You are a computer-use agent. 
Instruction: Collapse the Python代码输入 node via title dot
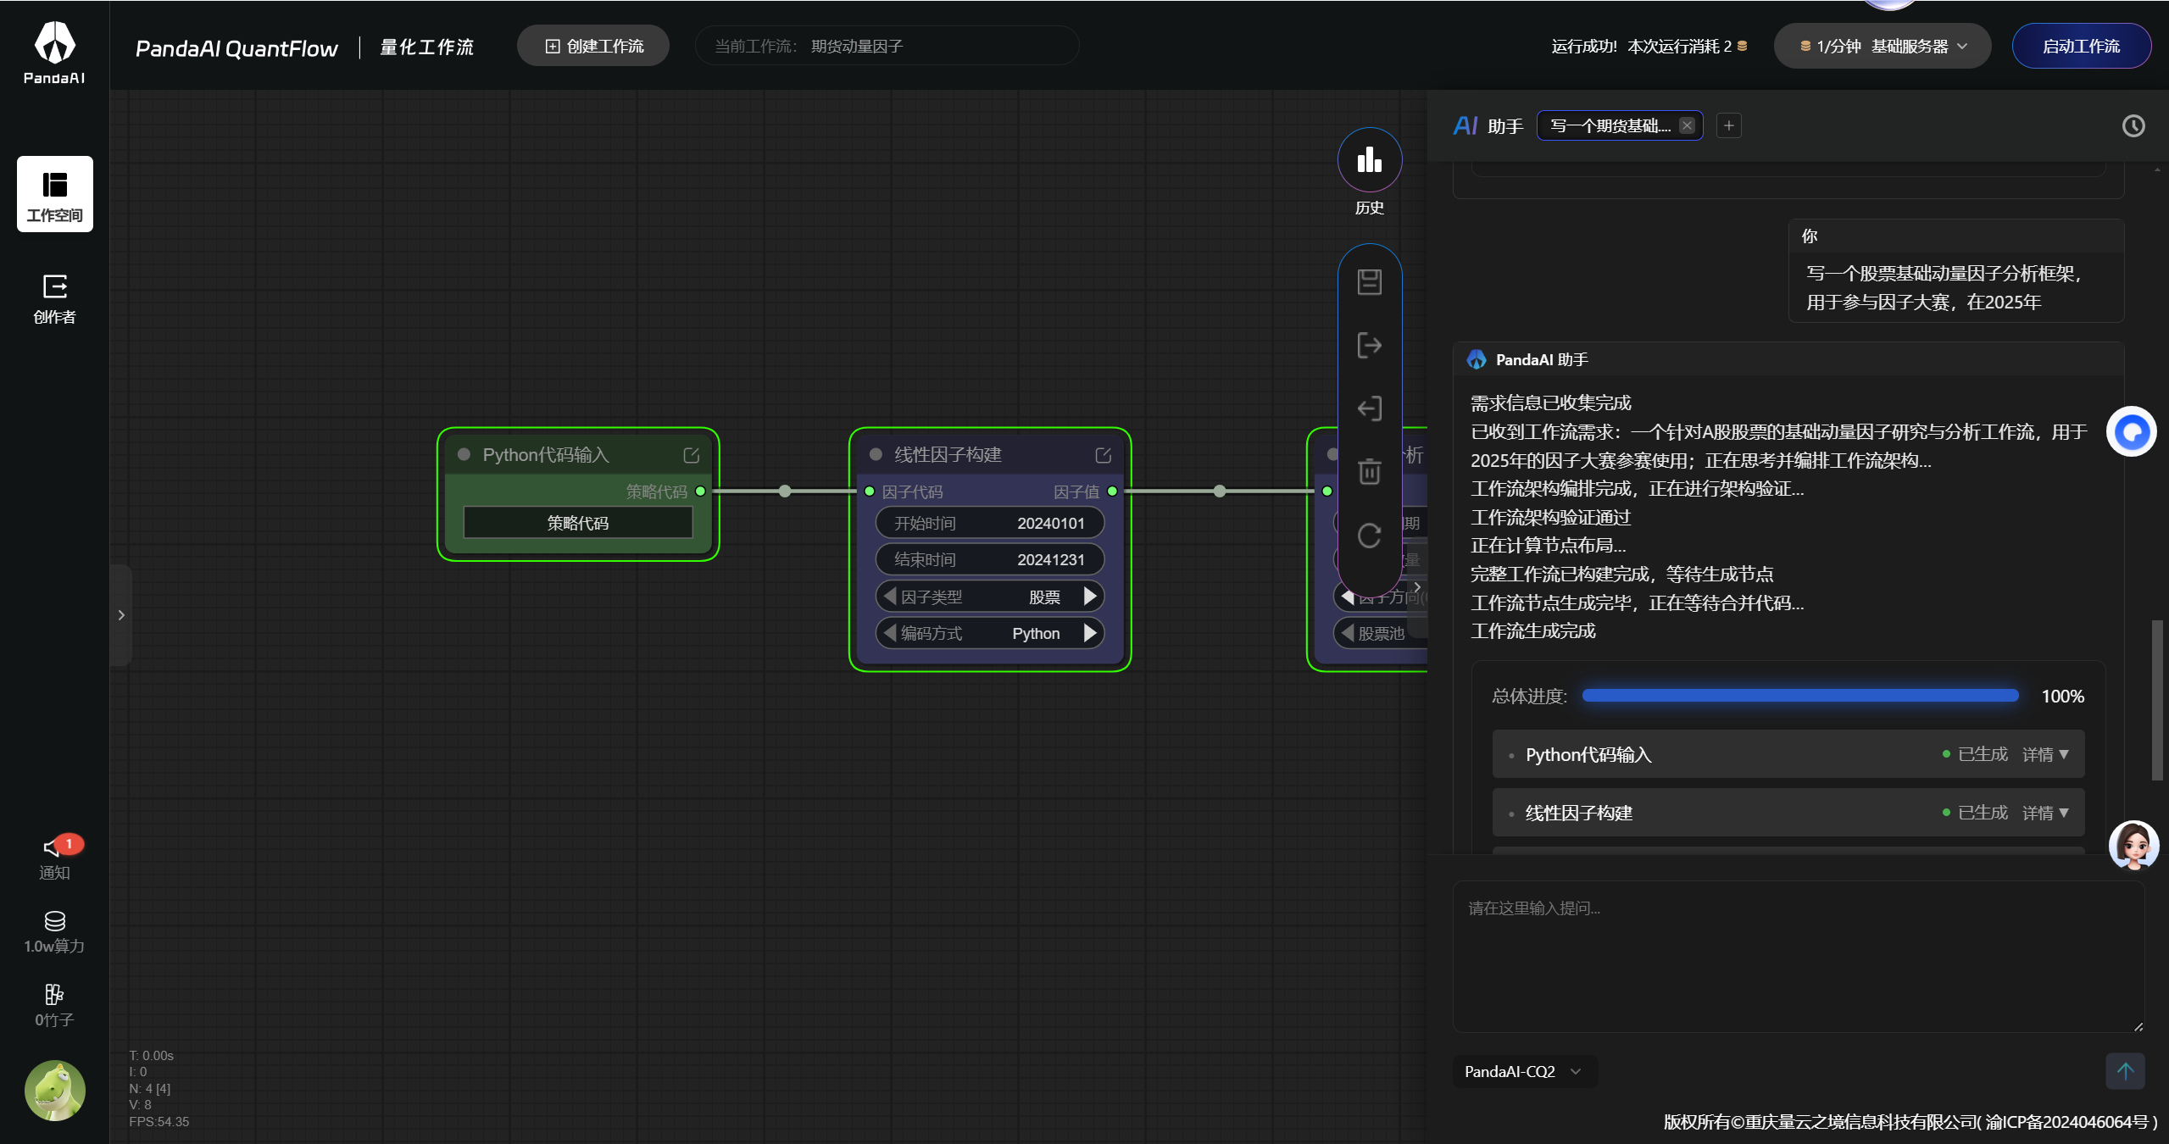click(464, 455)
